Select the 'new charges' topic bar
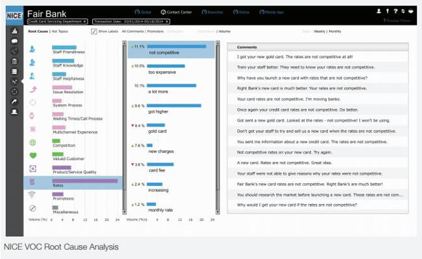 pyautogui.click(x=150, y=145)
